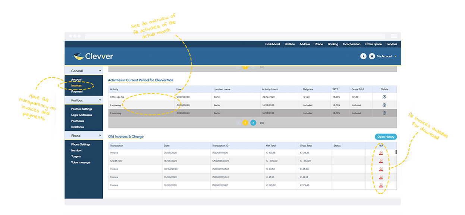Sort activities by Activity date
This screenshot has width=465, height=215.
click(269, 89)
